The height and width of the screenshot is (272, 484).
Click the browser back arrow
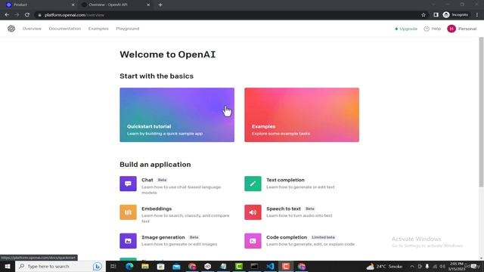7,15
